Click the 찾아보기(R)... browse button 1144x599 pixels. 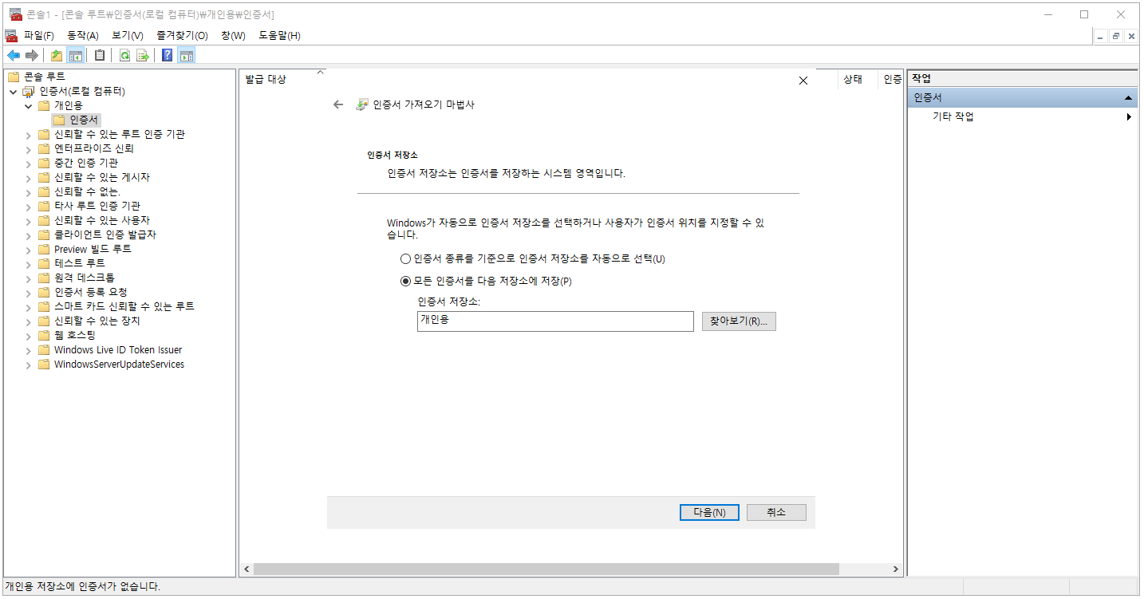[739, 321]
